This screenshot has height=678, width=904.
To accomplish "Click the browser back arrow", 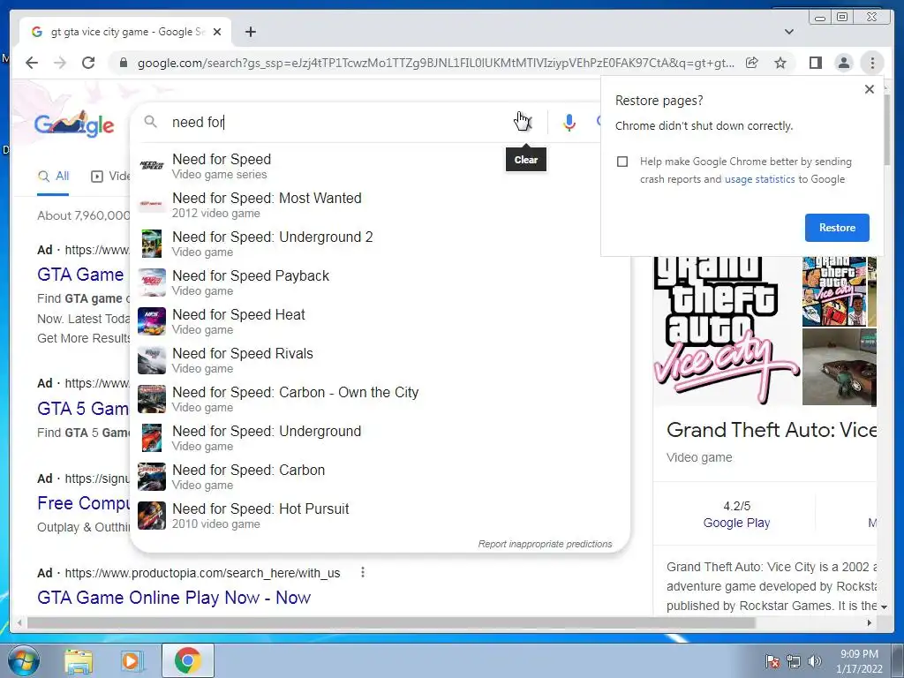I will tap(32, 63).
